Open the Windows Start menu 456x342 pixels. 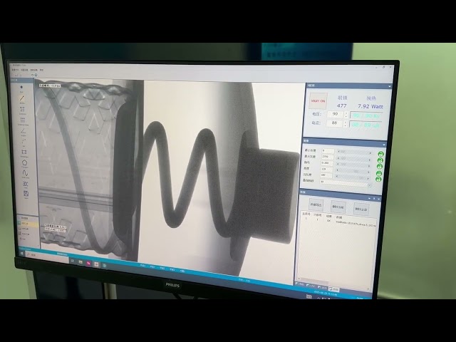pos(21,254)
